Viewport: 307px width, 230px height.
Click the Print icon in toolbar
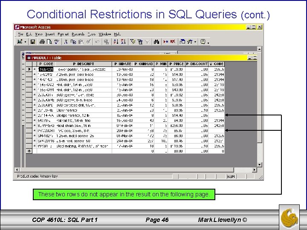click(x=42, y=42)
